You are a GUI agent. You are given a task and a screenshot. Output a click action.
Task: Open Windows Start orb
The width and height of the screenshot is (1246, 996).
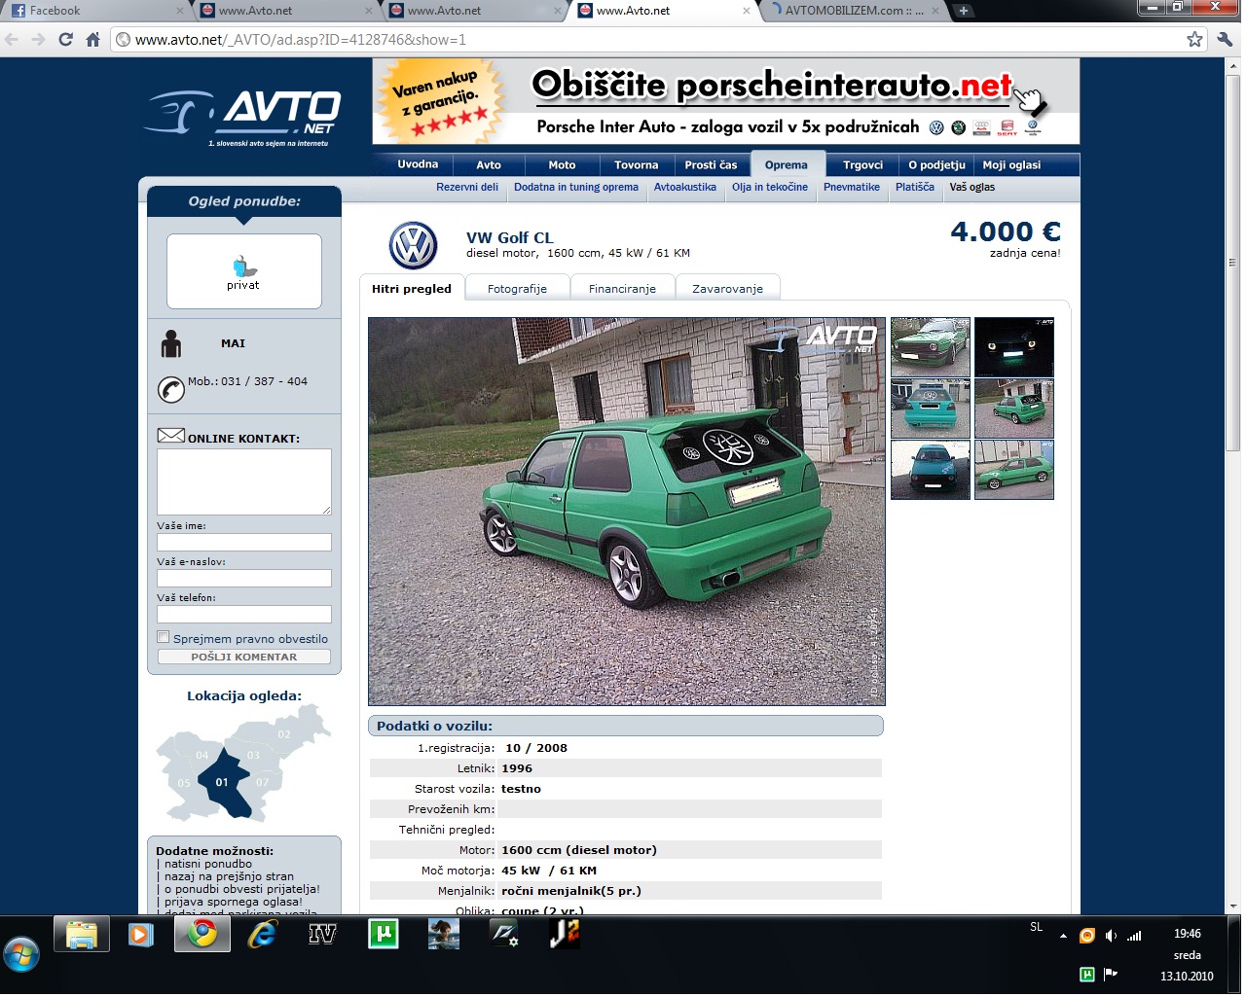pos(21,954)
